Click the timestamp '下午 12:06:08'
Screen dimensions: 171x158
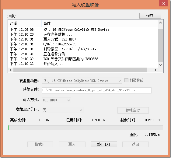22,30
